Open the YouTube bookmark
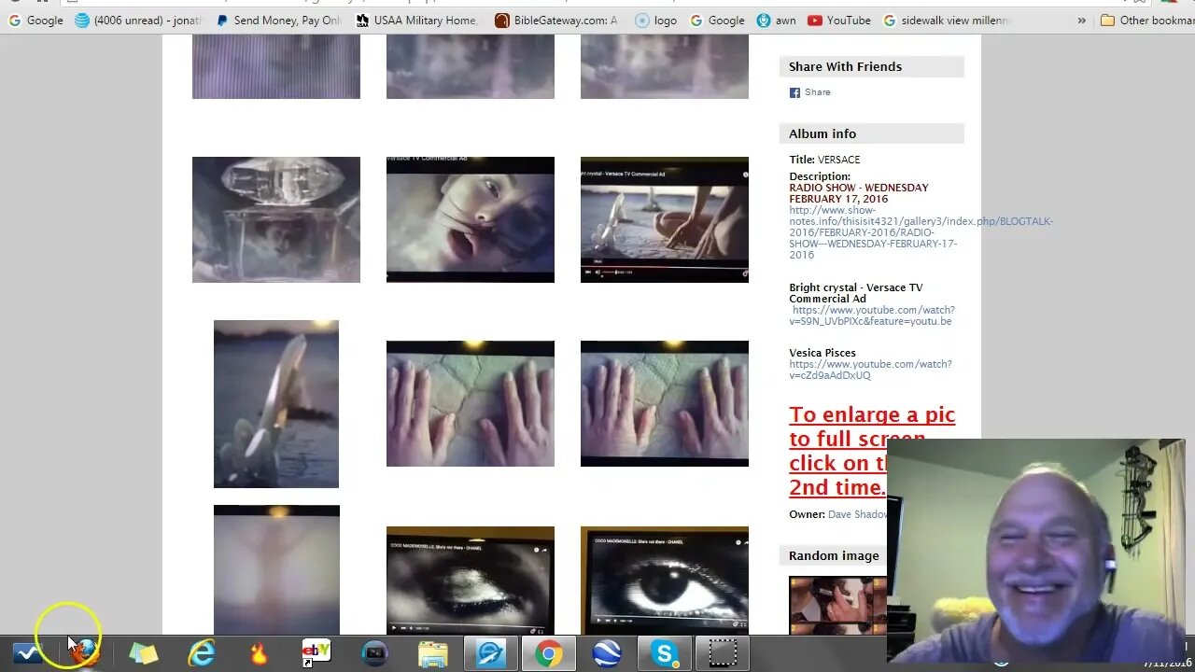Screen dimensions: 1195x672 click(x=838, y=21)
